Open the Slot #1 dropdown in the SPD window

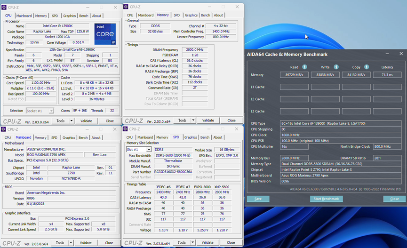pos(149,150)
